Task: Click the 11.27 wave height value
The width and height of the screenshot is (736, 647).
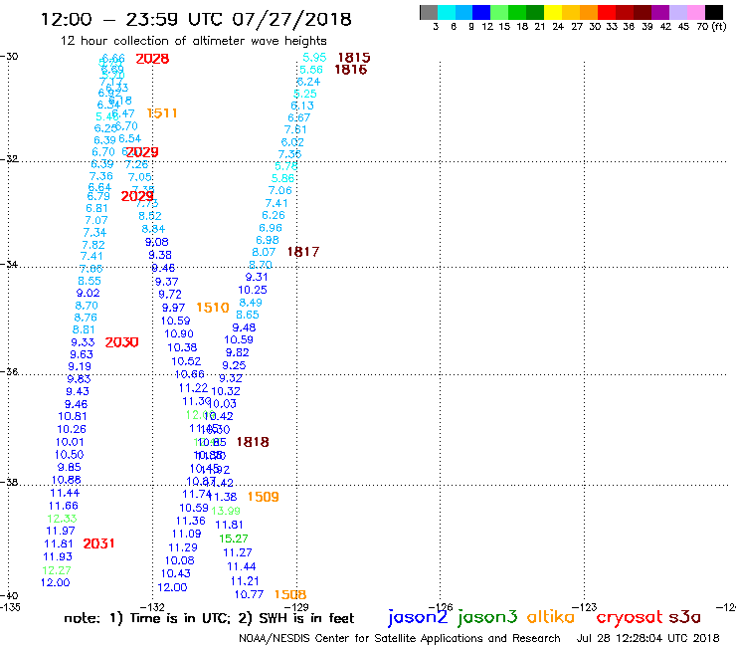Action: pyautogui.click(x=238, y=553)
